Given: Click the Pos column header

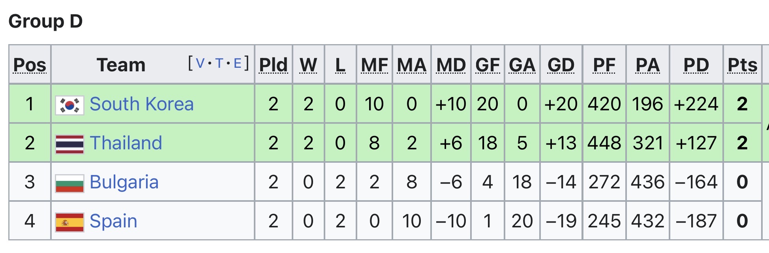Looking at the screenshot, I should pyautogui.click(x=30, y=65).
